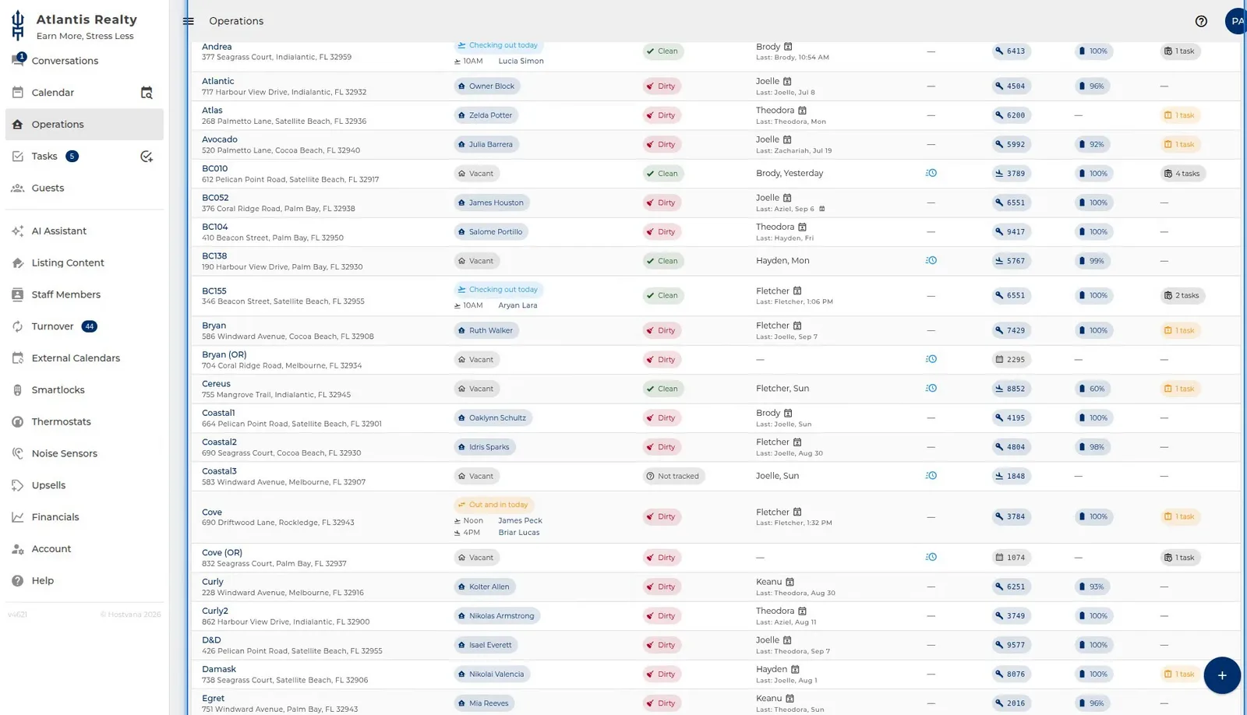This screenshot has width=1247, height=715.
Task: Click the schedule icon in Coastal3 row
Action: click(x=931, y=476)
